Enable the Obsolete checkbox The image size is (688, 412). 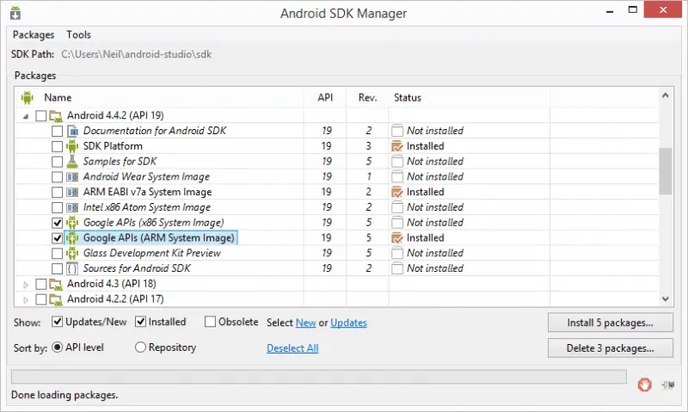click(x=211, y=322)
